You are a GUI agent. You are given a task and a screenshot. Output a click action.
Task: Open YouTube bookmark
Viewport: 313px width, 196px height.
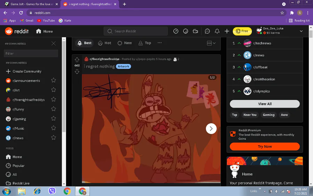46,21
